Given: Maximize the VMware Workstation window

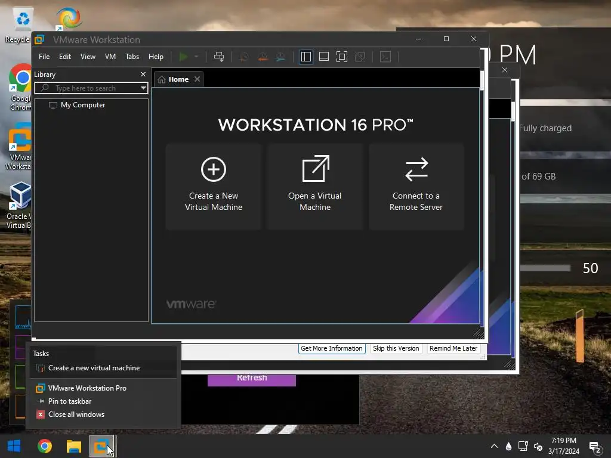Looking at the screenshot, I should pos(446,39).
